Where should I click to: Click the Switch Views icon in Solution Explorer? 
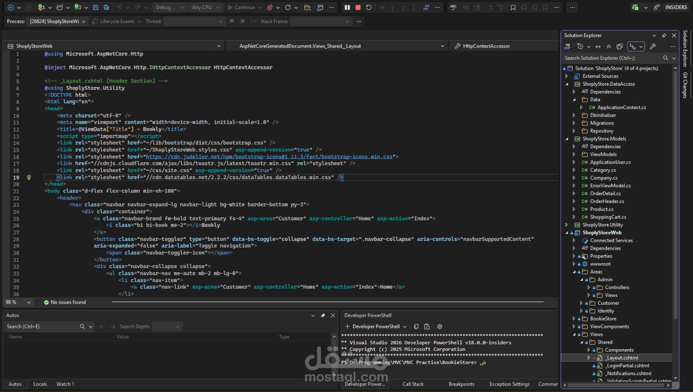pos(567,47)
